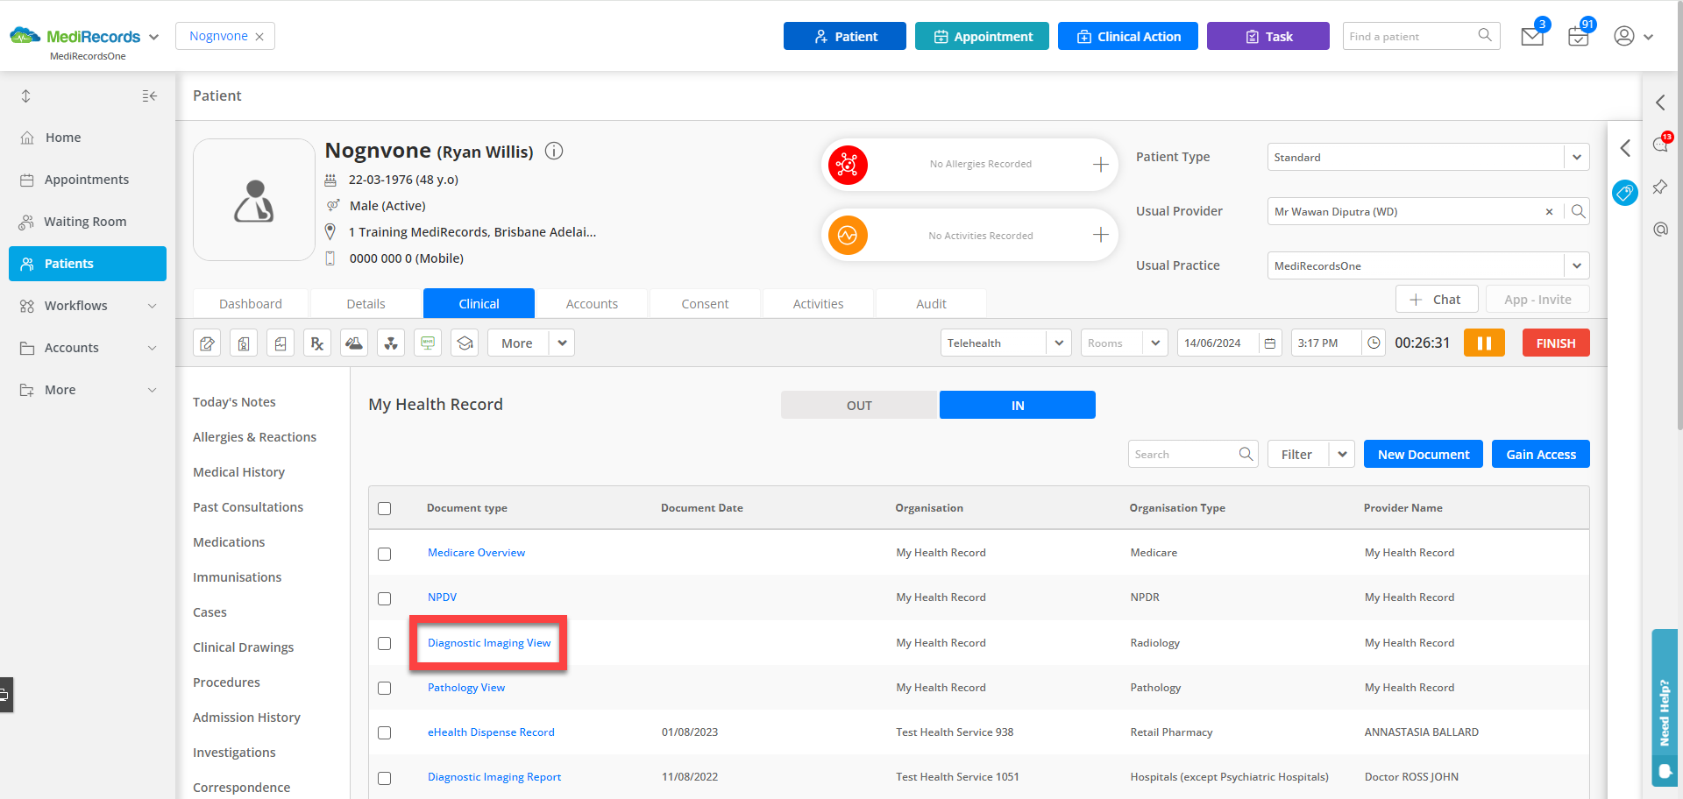Viewport: 1683px width, 799px height.
Task: Click the red allergies icon
Action: (x=848, y=165)
